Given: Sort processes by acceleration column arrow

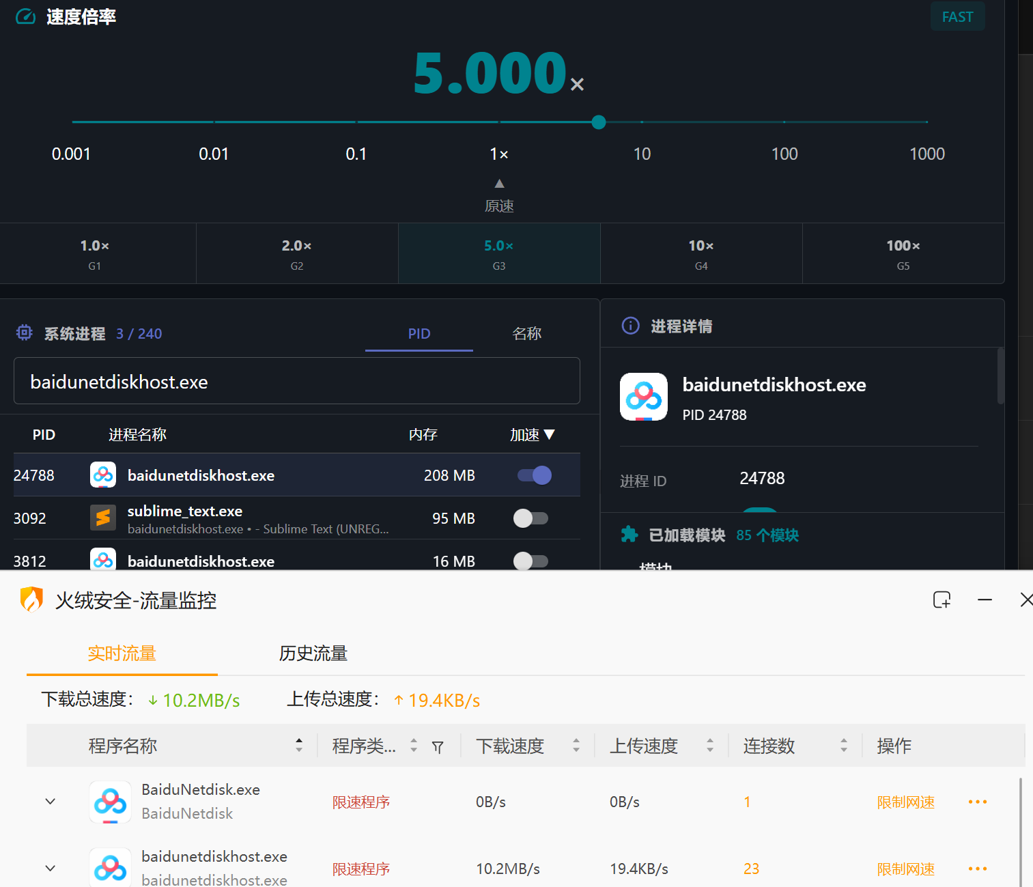Looking at the screenshot, I should [550, 434].
